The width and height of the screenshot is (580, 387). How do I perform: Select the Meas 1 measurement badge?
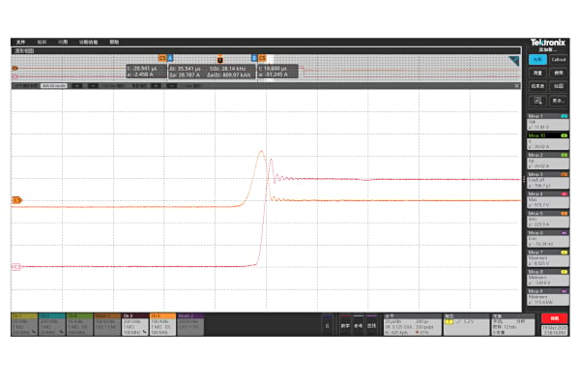pos(548,122)
